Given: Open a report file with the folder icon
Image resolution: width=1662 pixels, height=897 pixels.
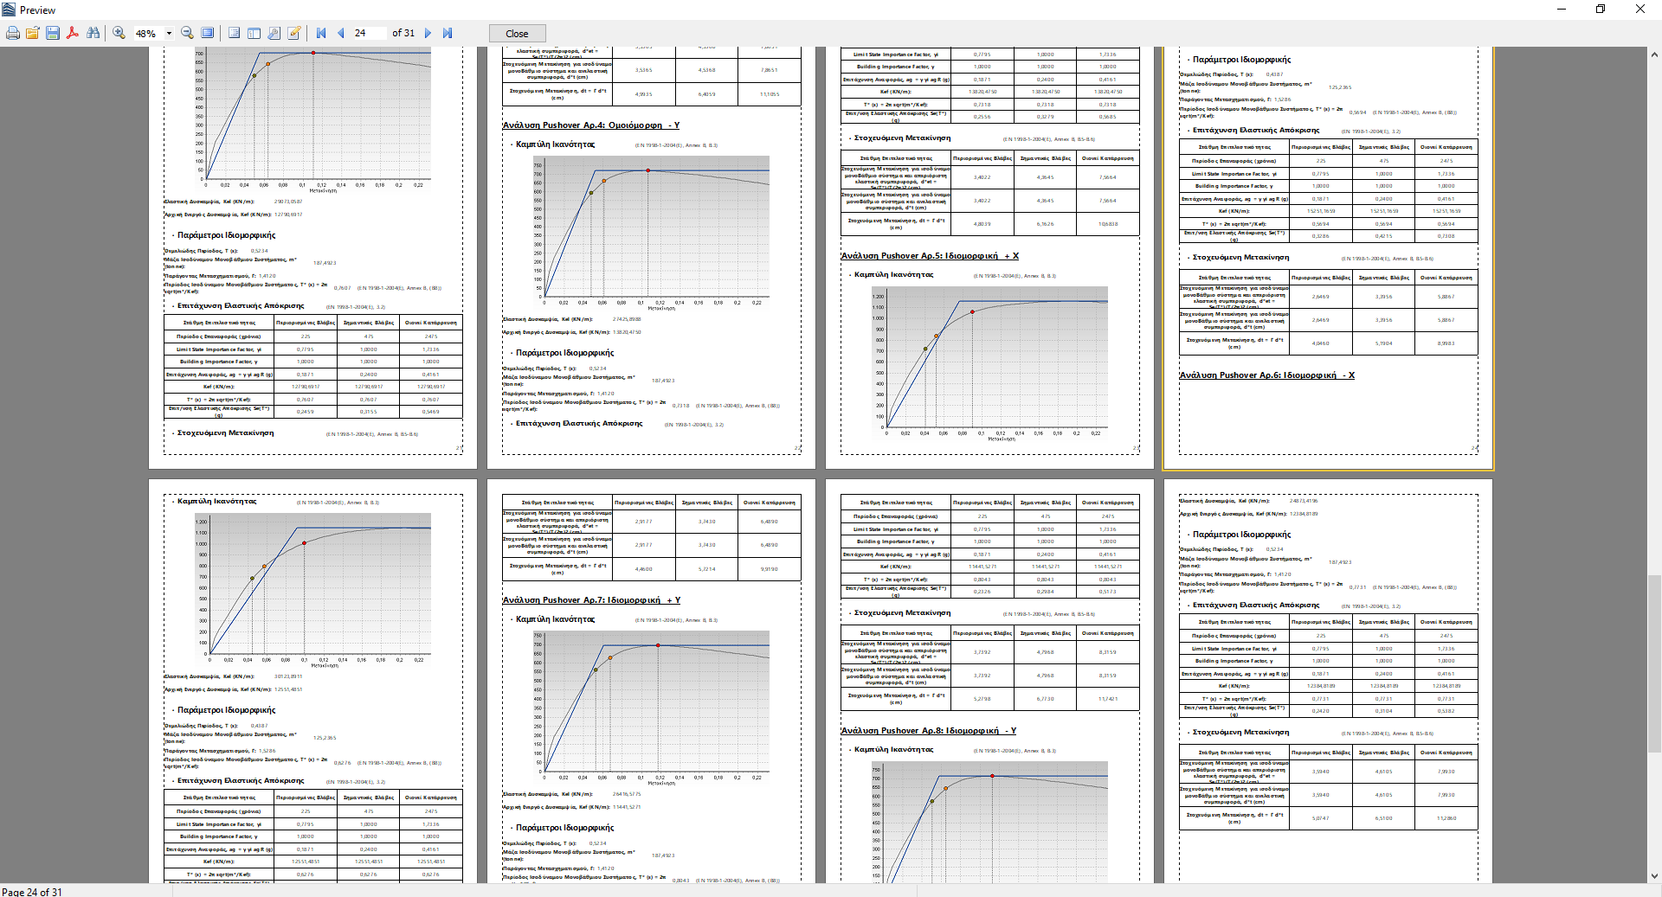Looking at the screenshot, I should 32,33.
